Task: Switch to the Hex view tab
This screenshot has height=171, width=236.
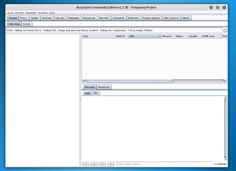Action: (x=95, y=93)
